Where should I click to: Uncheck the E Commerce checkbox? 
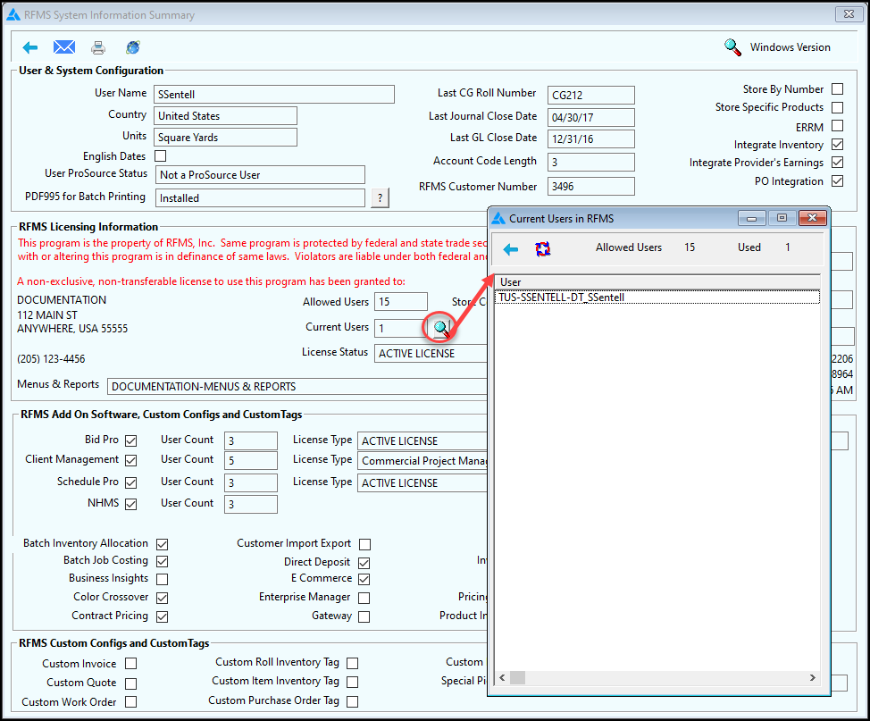point(364,579)
